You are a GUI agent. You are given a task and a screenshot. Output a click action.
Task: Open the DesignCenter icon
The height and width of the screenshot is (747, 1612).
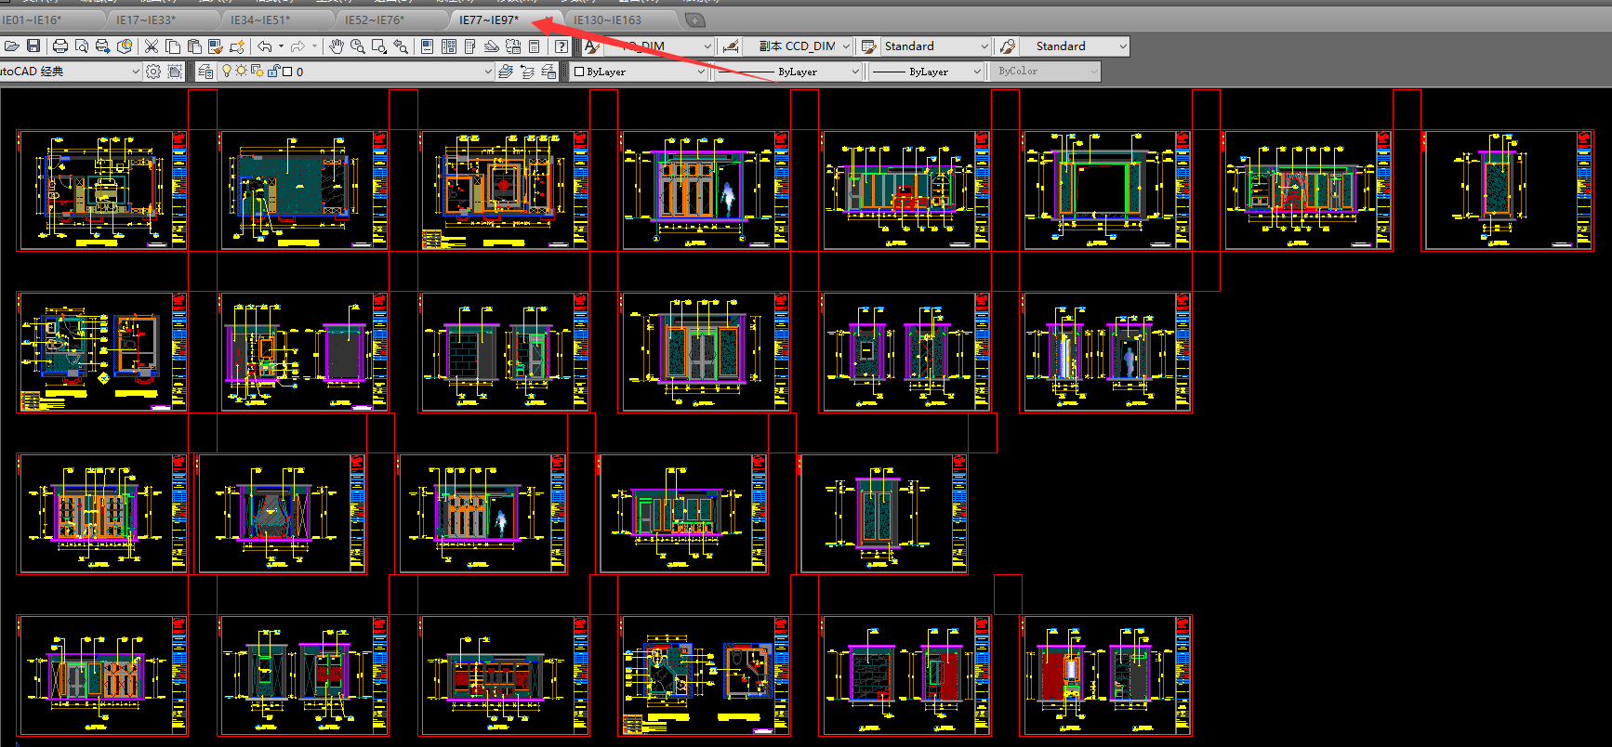point(449,46)
